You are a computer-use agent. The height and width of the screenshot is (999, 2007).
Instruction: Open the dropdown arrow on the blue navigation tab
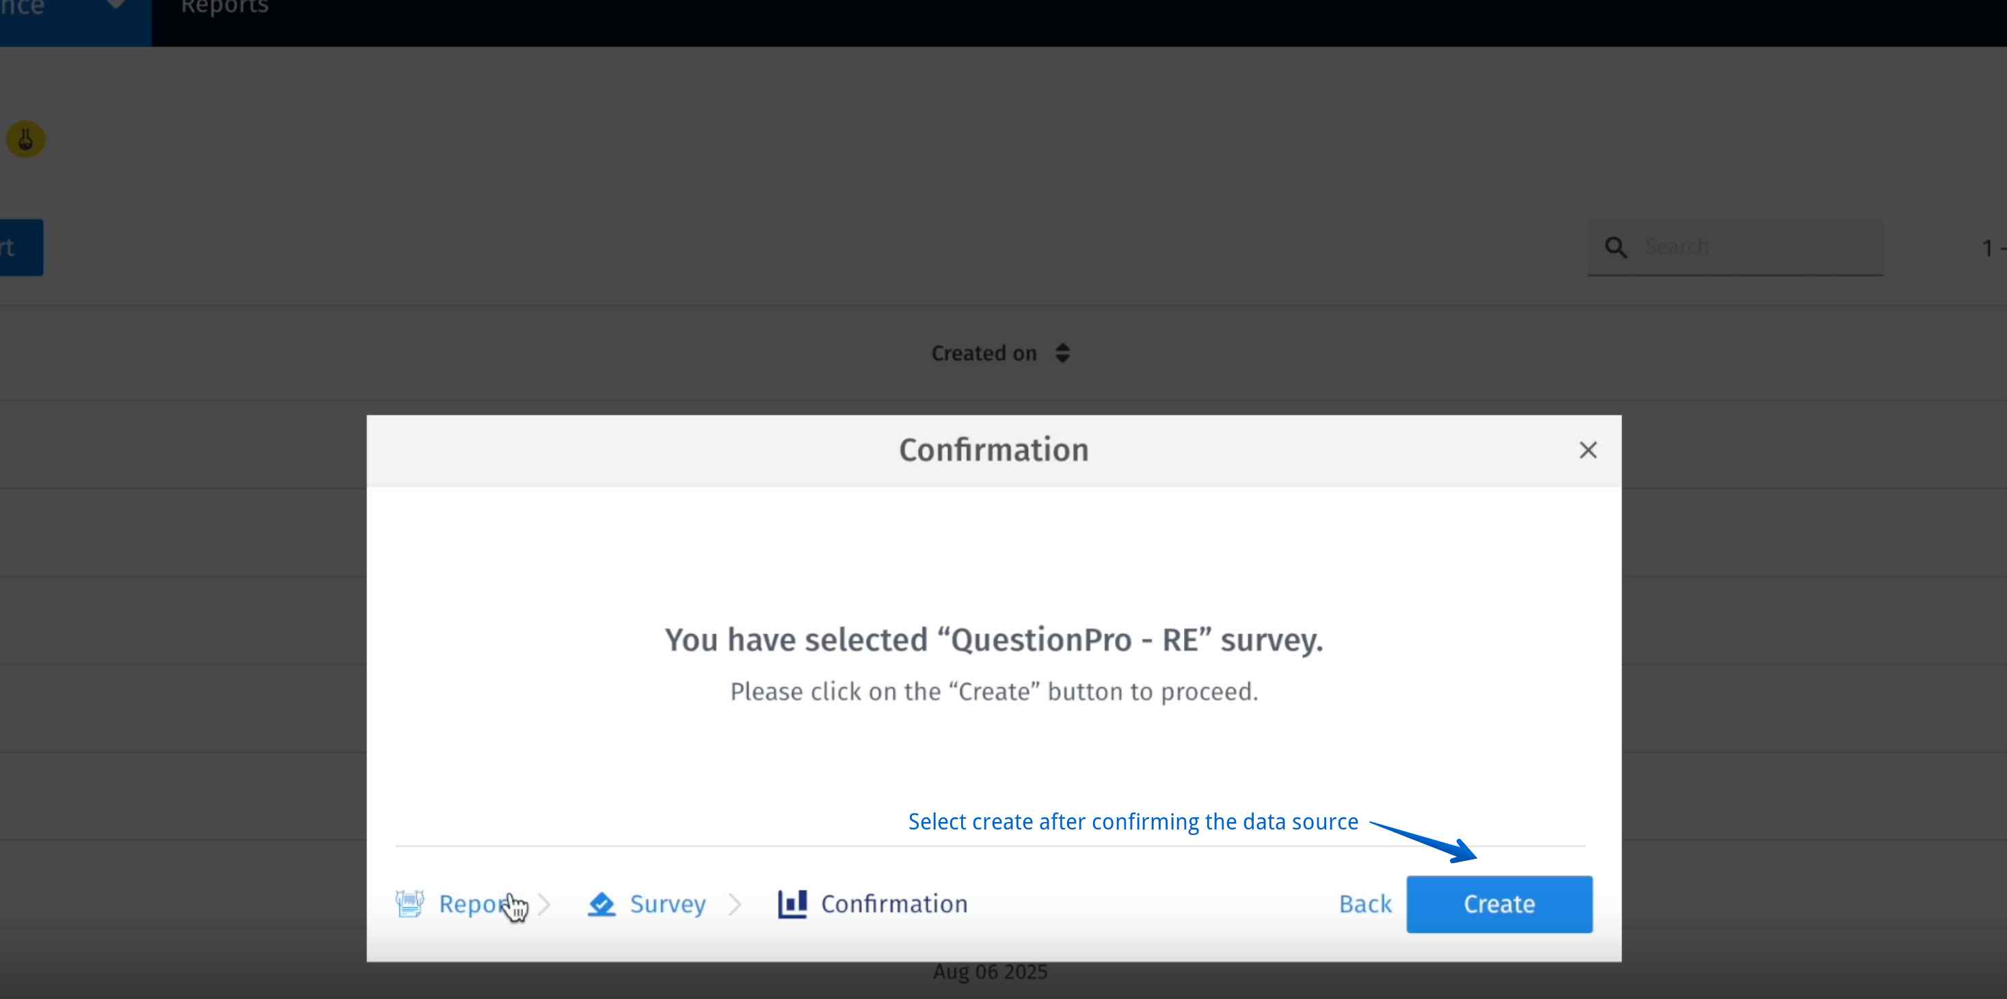click(113, 4)
